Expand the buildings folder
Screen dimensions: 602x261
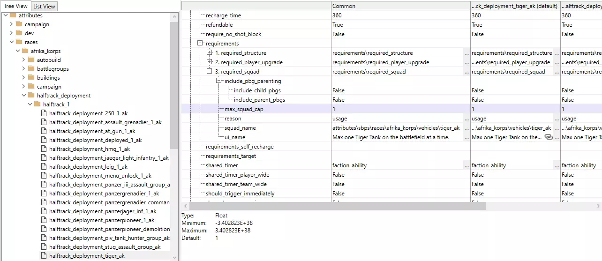[23, 78]
